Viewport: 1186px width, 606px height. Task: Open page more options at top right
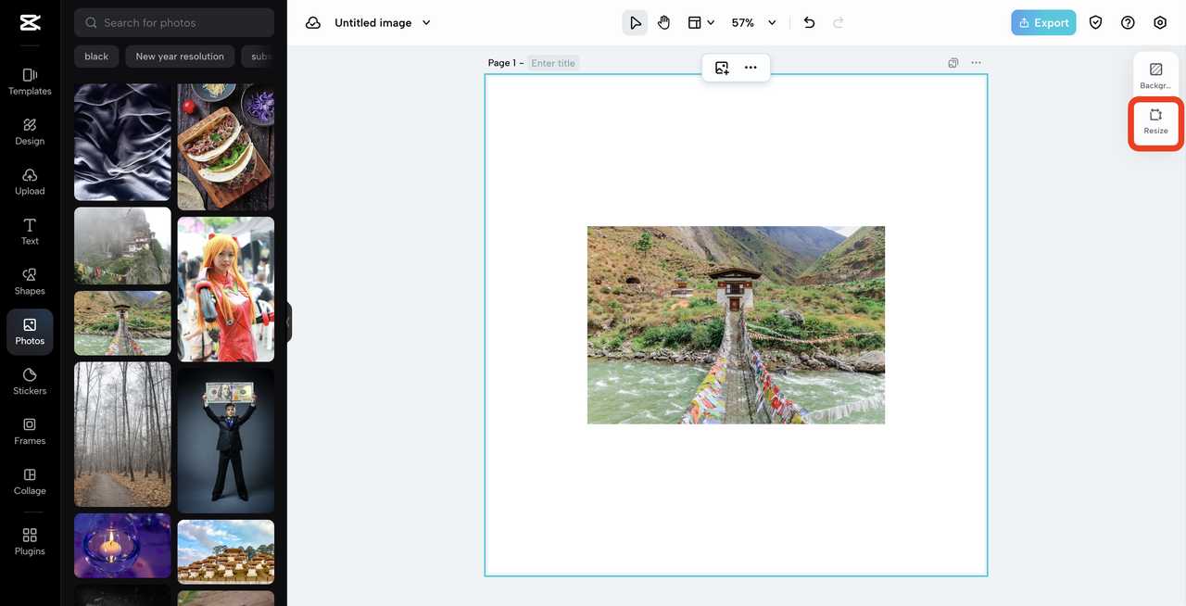coord(976,63)
